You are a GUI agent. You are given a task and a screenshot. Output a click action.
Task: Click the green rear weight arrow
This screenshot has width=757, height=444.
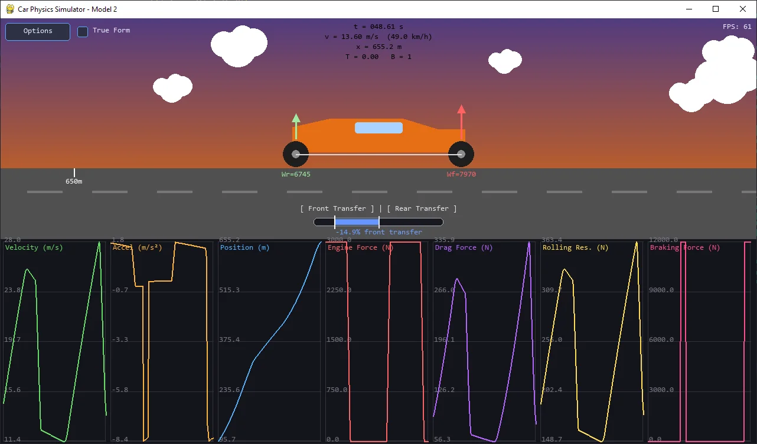296,126
